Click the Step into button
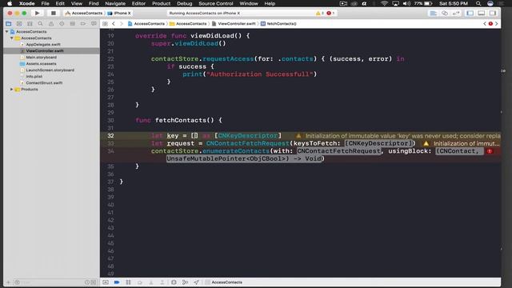Viewport: 512px width, 288px height. coord(151,282)
